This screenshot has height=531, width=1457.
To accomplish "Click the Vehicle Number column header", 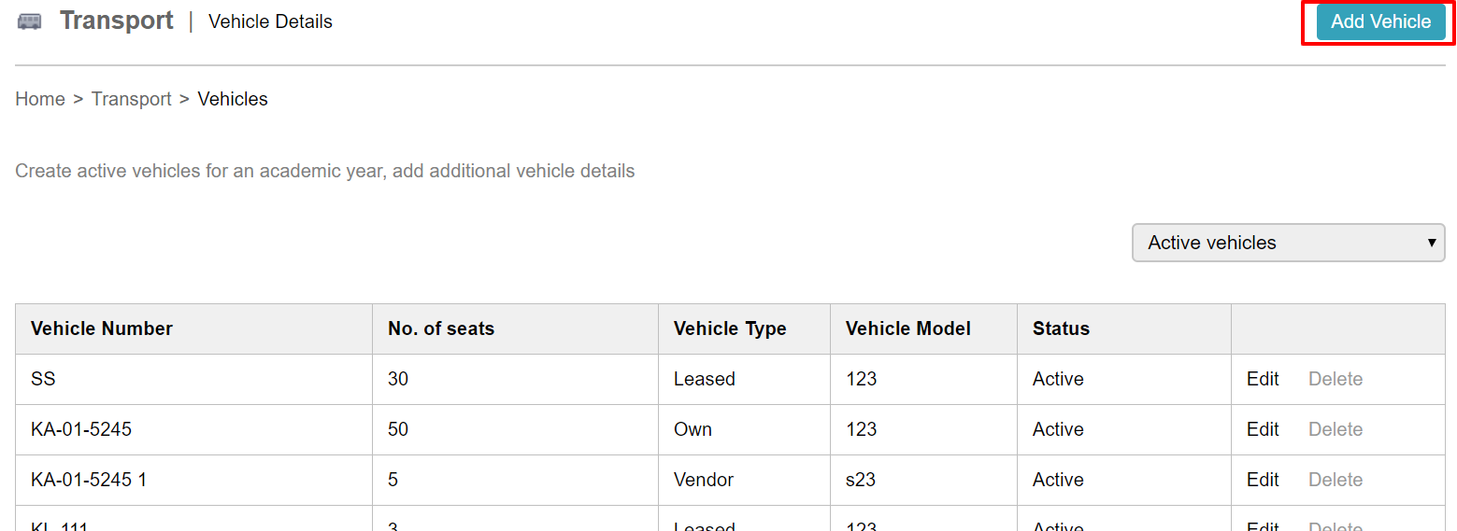I will (194, 328).
